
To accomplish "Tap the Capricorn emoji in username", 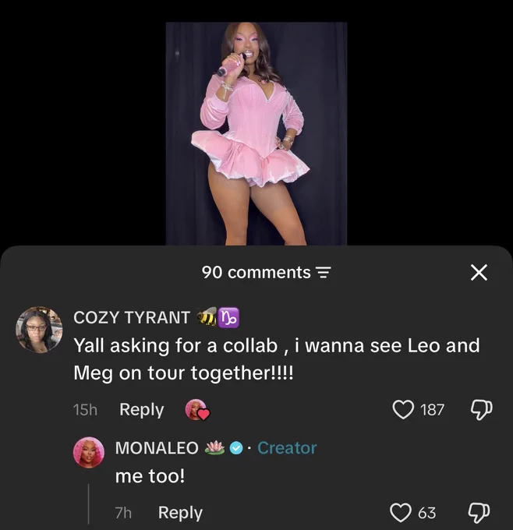I will (229, 318).
